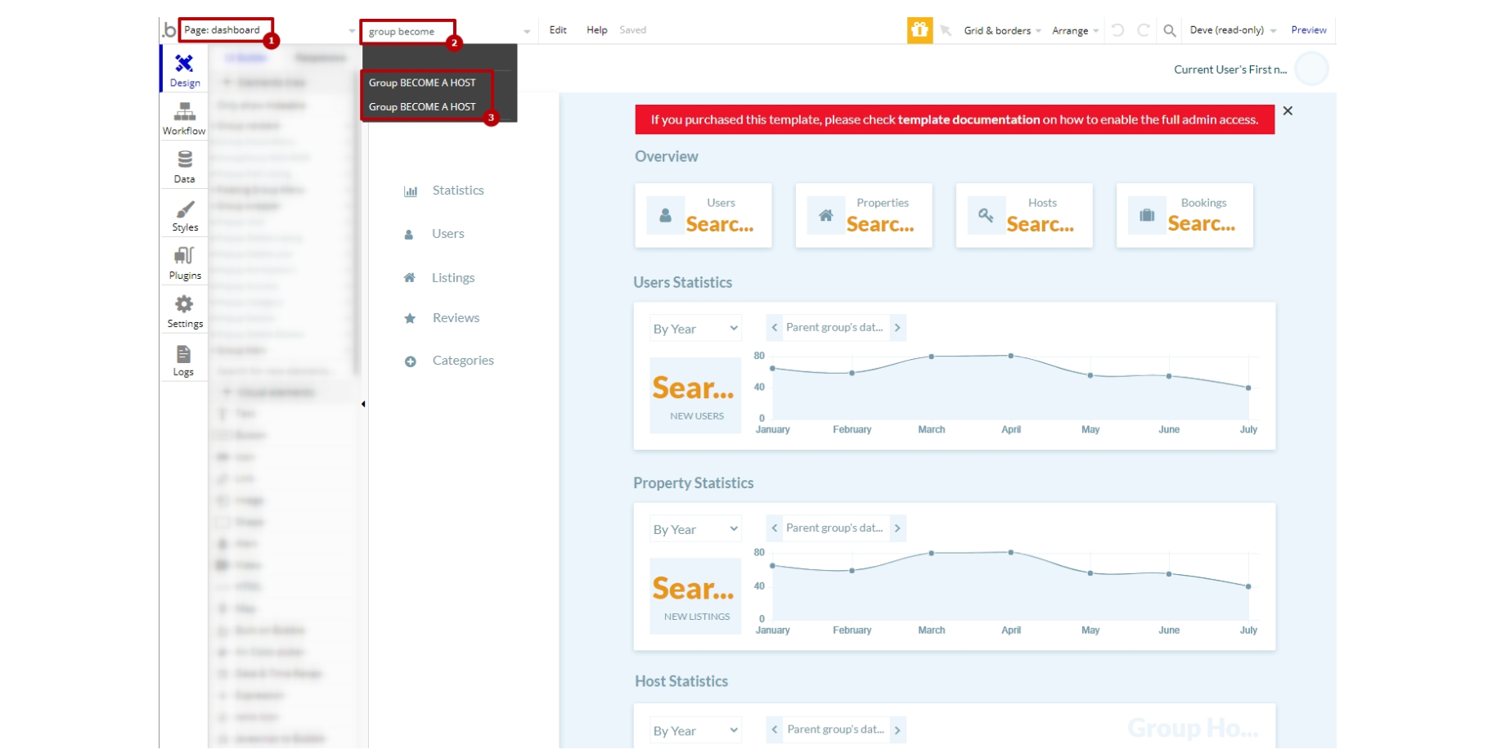
Task: Click the bar chart icon beside Statistics
Action: [x=411, y=191]
